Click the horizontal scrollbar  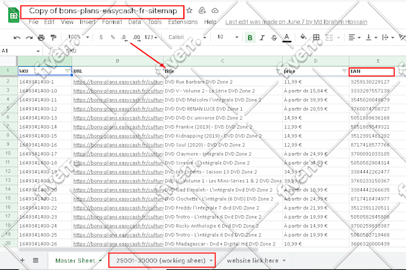click(x=139, y=250)
